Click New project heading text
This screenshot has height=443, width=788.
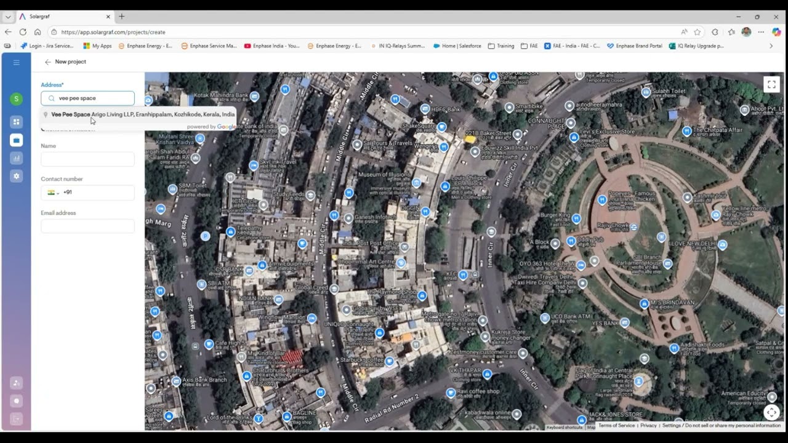point(70,62)
